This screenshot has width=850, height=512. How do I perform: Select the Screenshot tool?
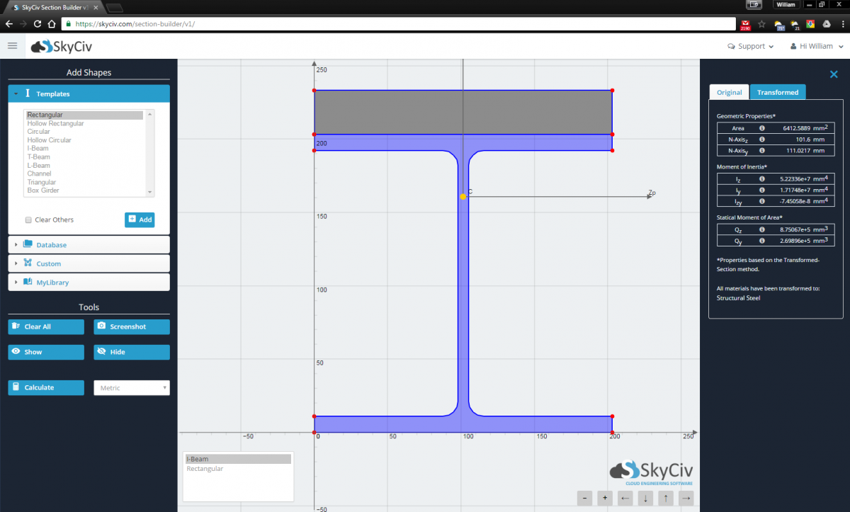pos(131,326)
